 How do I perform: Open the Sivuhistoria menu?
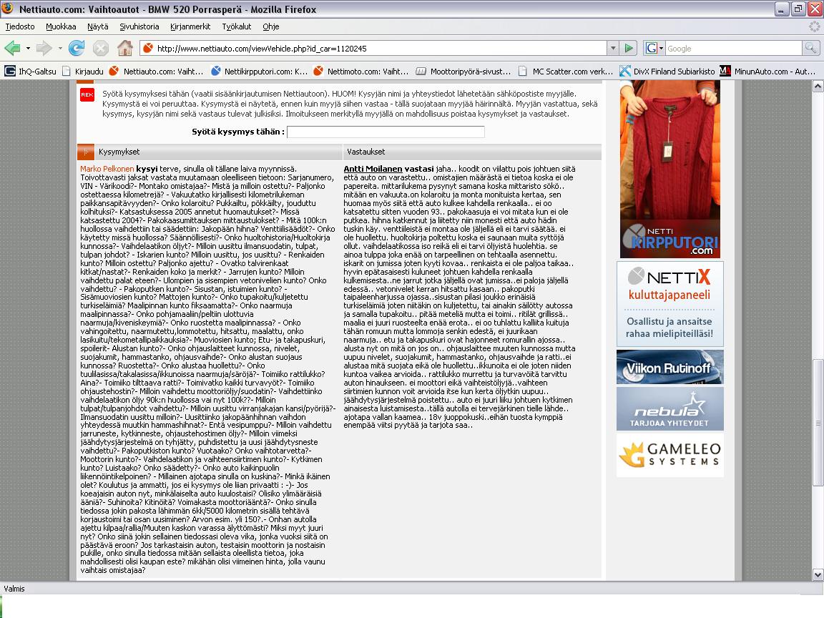tap(139, 26)
